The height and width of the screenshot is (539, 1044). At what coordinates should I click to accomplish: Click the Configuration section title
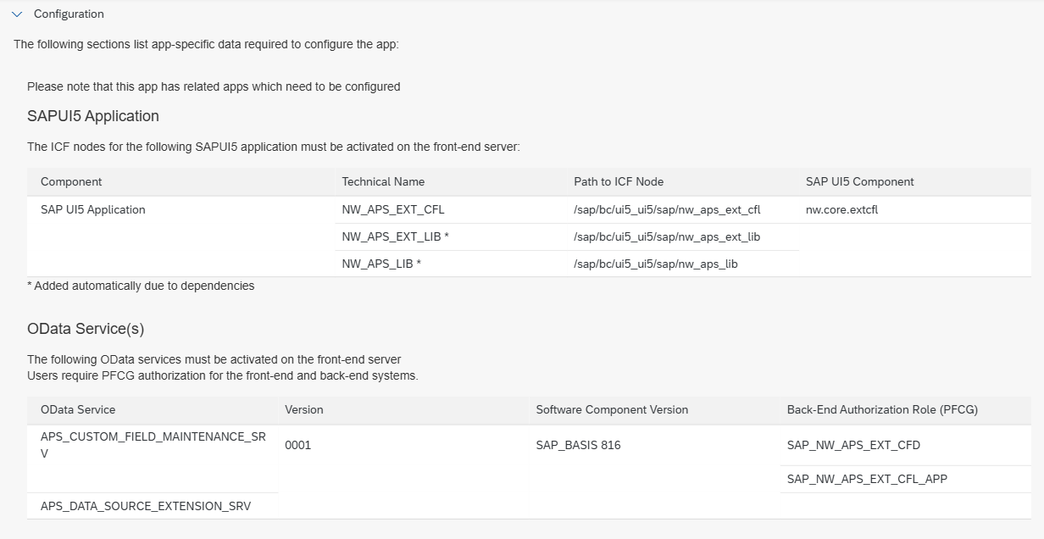[69, 14]
